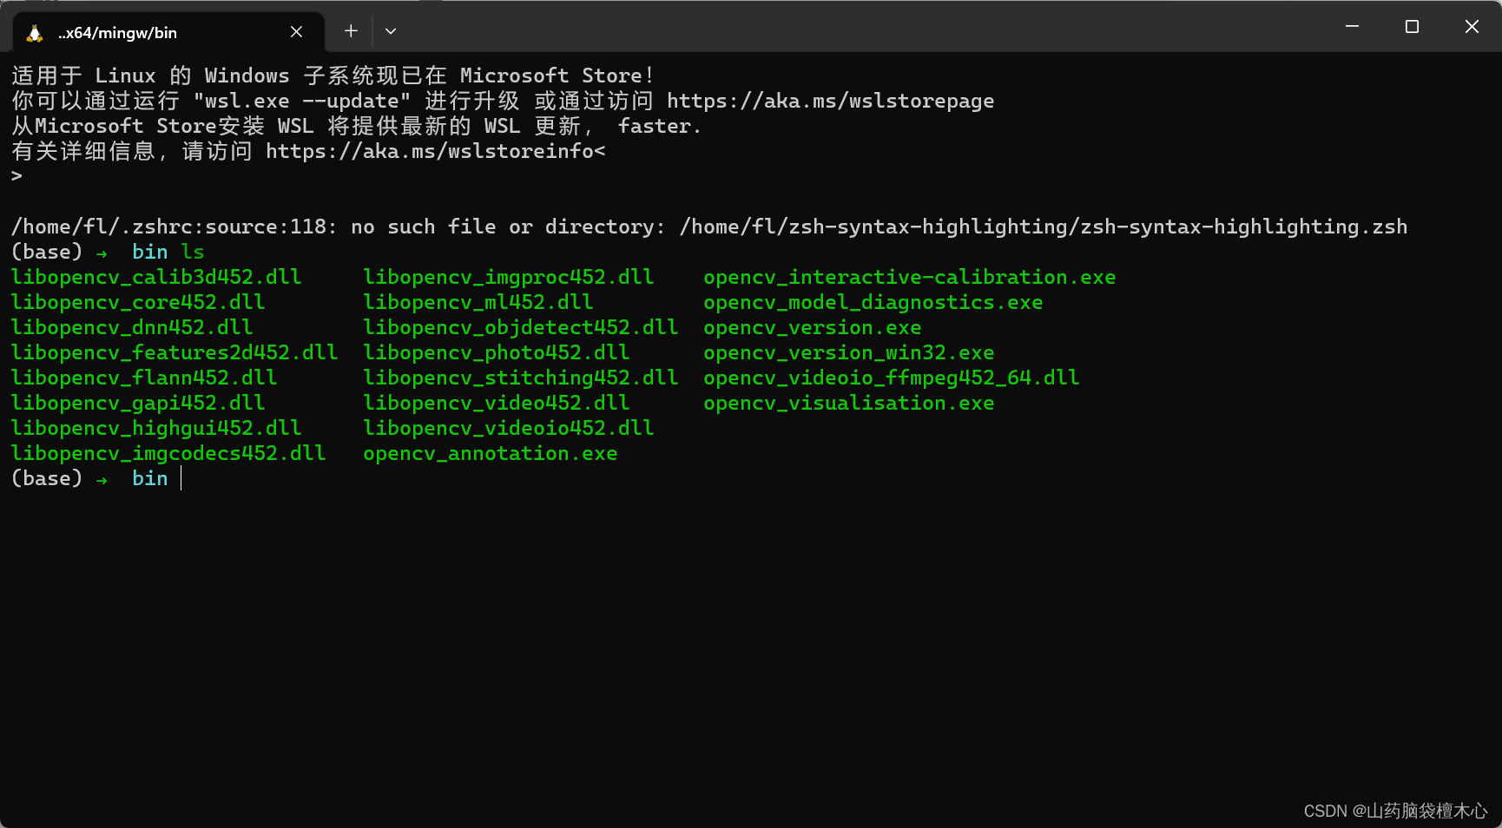The image size is (1502, 828).
Task: Minimize the terminal window
Action: 1352,27
